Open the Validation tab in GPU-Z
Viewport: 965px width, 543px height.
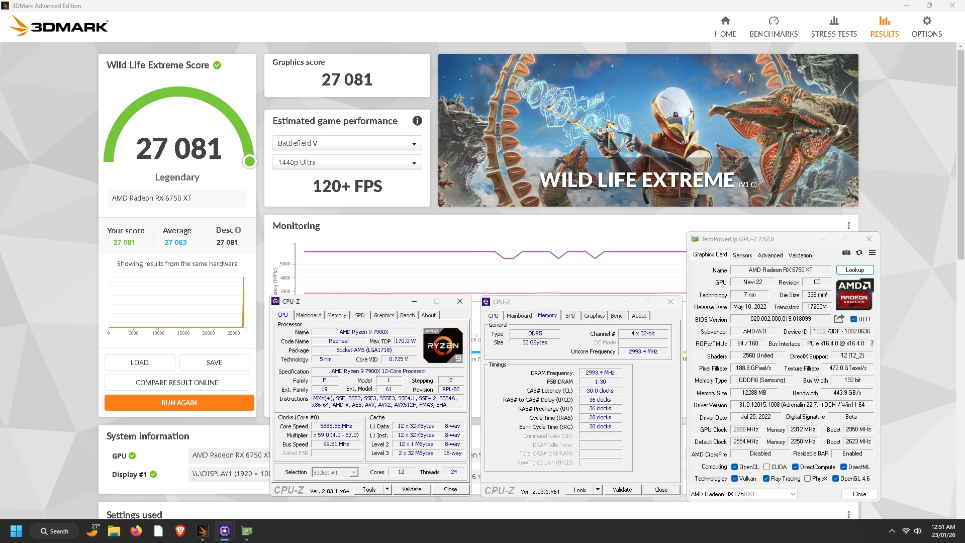pos(800,255)
